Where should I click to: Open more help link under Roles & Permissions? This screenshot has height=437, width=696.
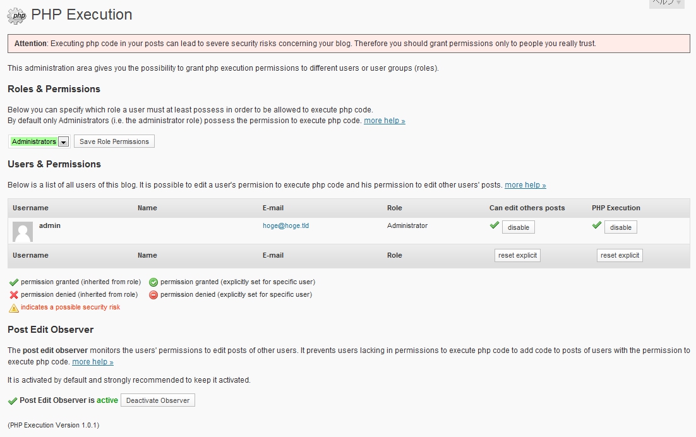click(x=384, y=121)
